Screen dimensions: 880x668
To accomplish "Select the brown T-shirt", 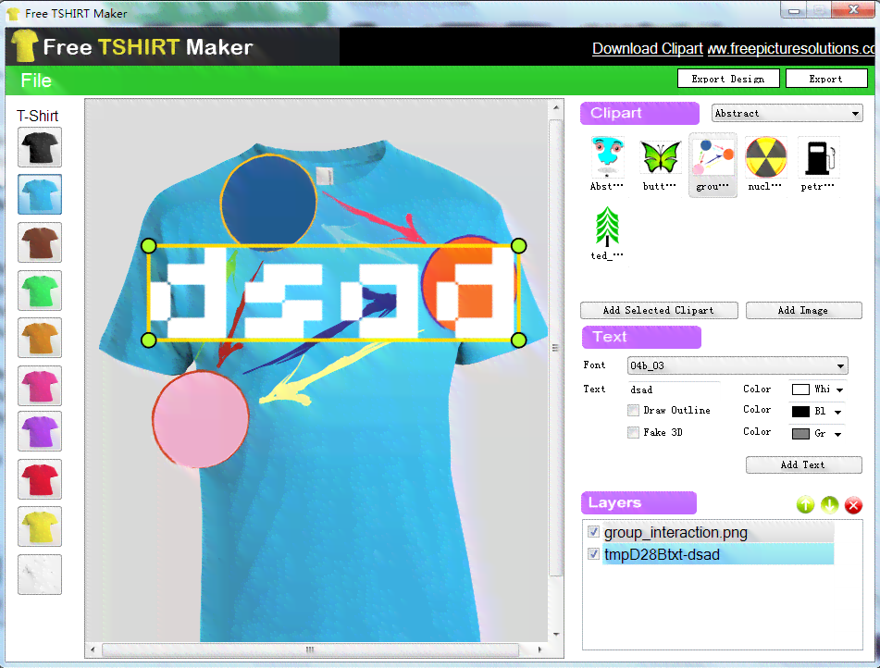I will click(39, 242).
